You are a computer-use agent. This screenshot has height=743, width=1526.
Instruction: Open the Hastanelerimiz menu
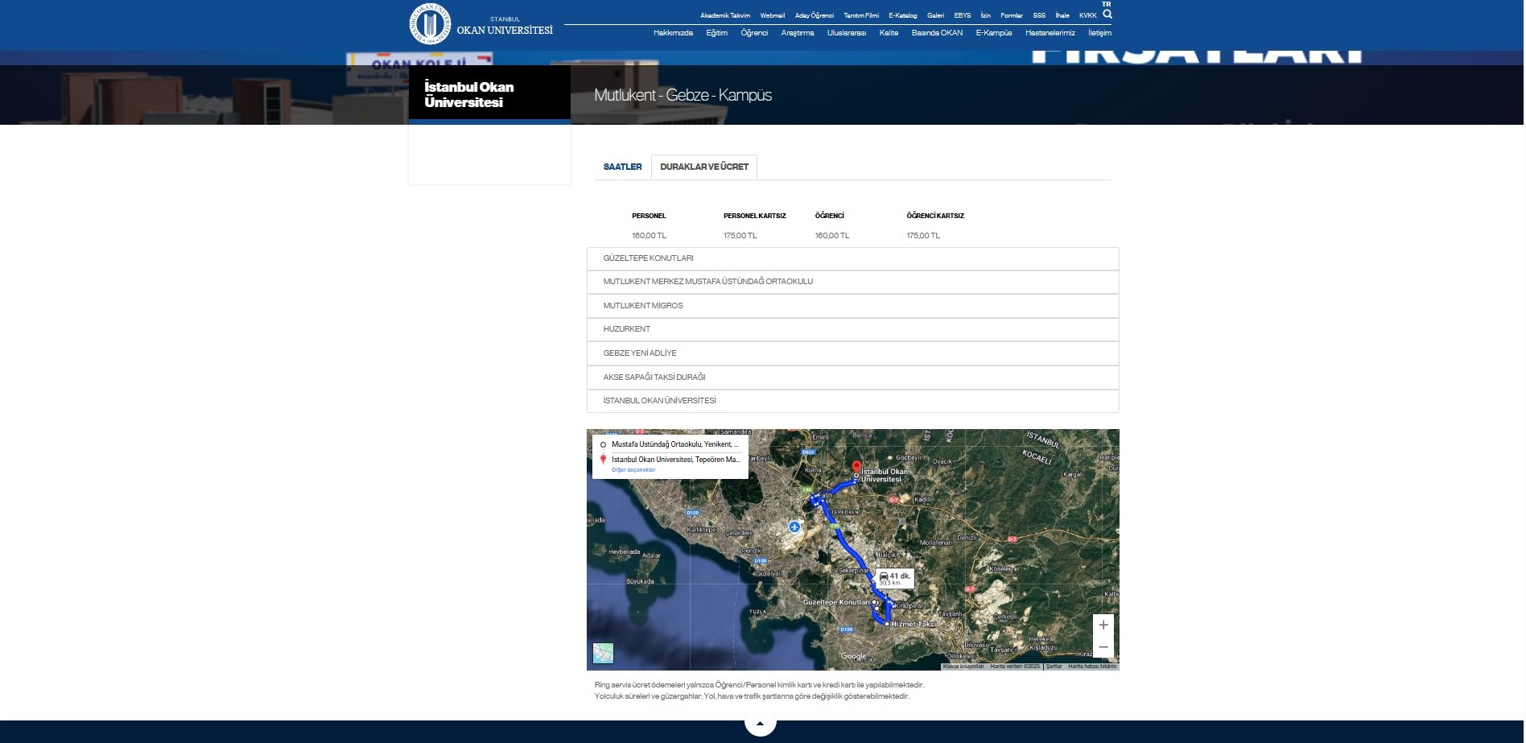point(1050,33)
